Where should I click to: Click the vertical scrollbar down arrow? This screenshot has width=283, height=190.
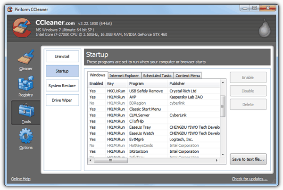tap(223, 155)
